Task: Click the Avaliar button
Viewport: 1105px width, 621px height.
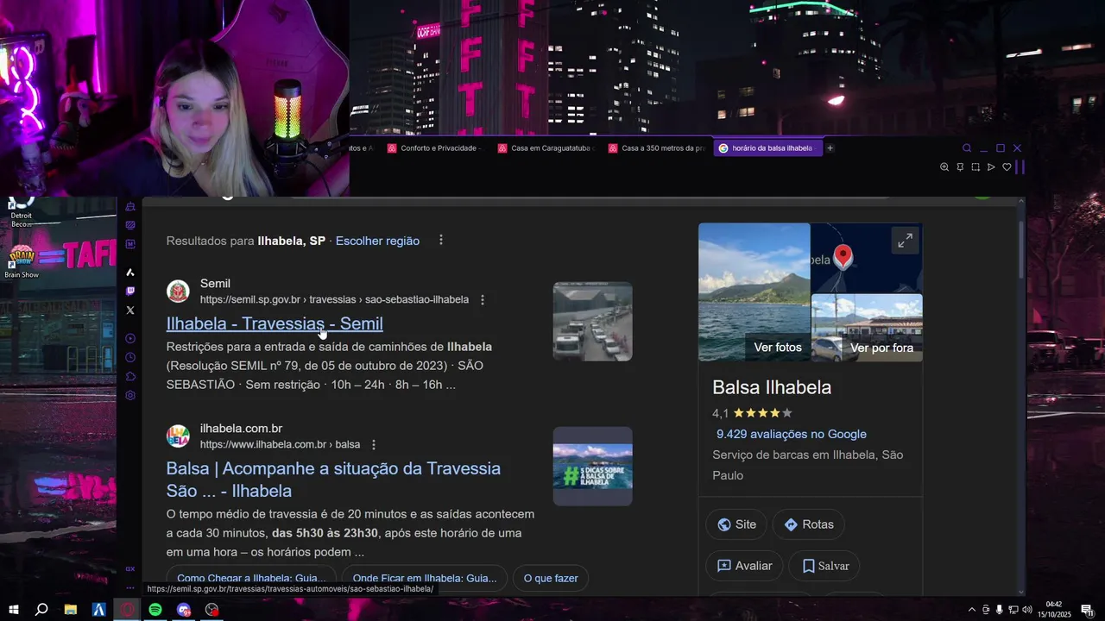Action: point(744,566)
